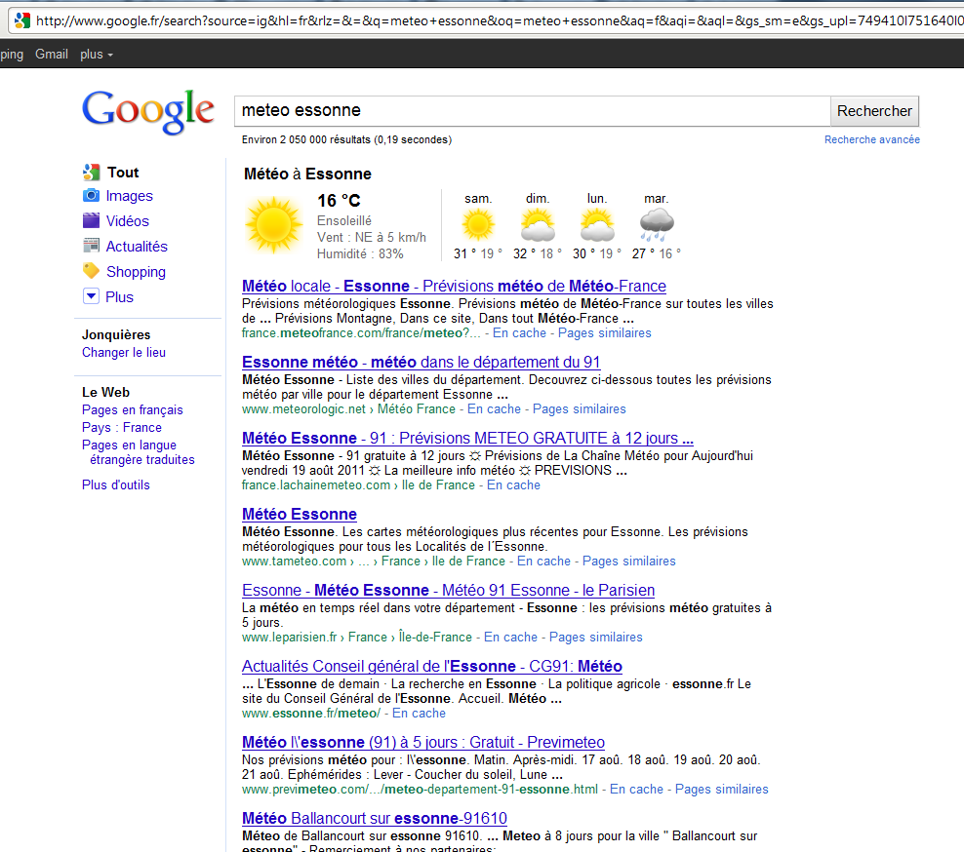Click the Actualités newspaper icon
The height and width of the screenshot is (852, 964).
(91, 246)
